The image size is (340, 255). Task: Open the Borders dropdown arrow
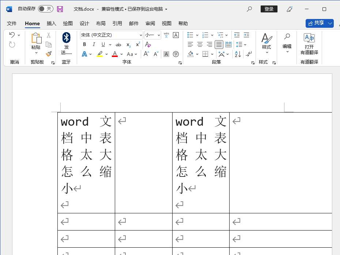(x=212, y=54)
